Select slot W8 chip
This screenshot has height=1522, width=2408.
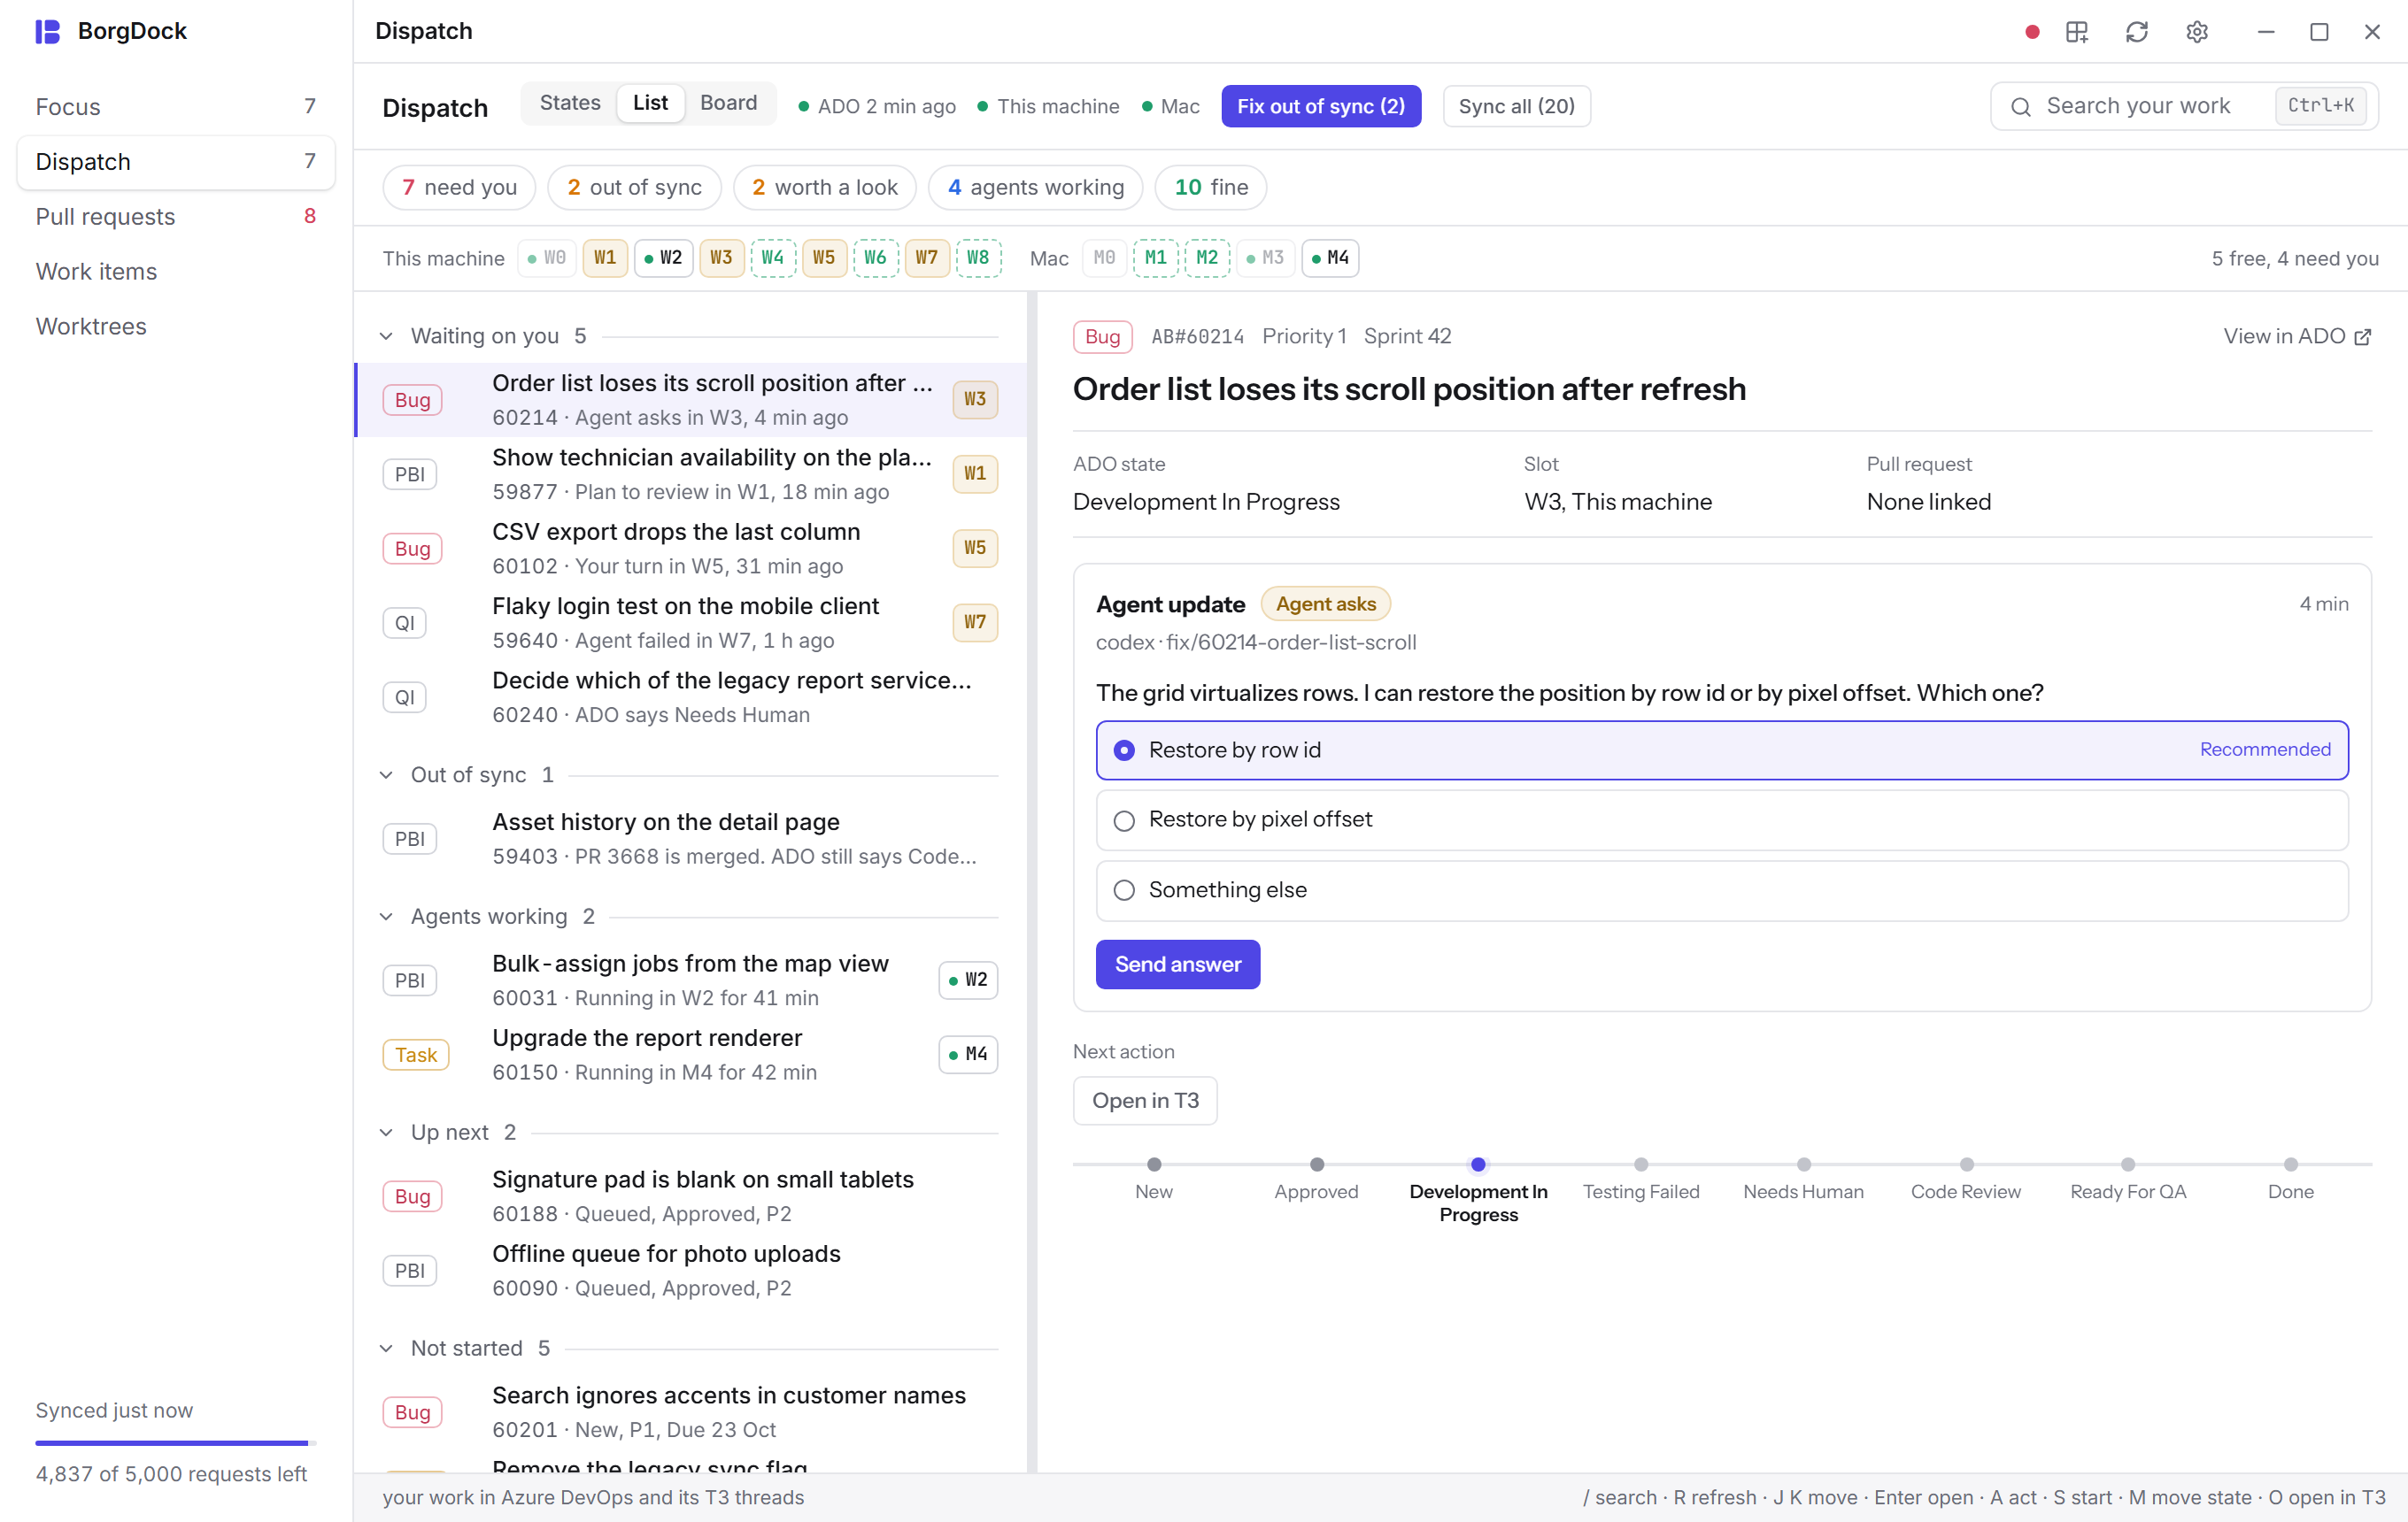(x=978, y=258)
